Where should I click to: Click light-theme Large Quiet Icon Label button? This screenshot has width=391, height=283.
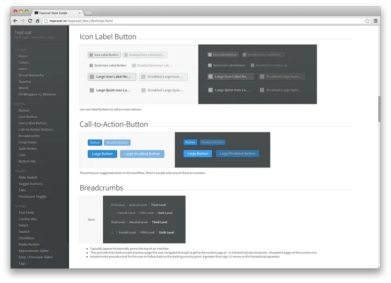pyautogui.click(x=111, y=90)
